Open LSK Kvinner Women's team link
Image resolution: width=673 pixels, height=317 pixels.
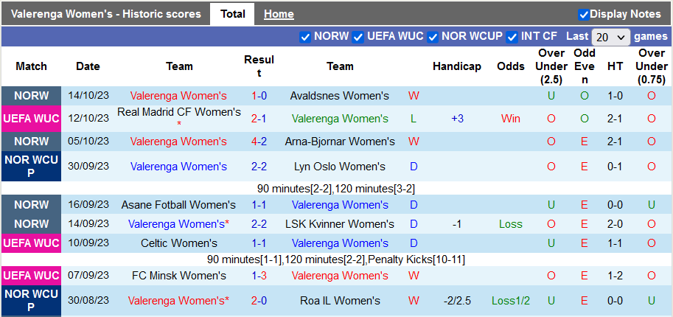pos(339,224)
